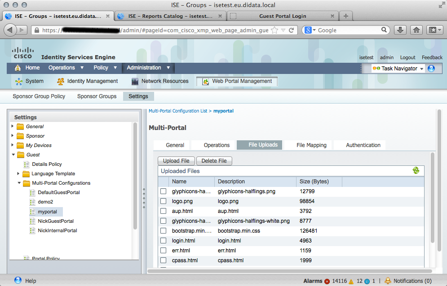Toggle the select-all checkbox column header

click(x=164, y=182)
